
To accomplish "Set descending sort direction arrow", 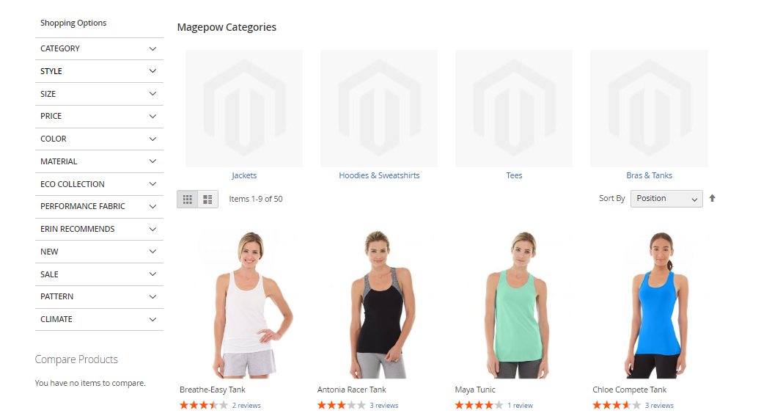I will 712,198.
